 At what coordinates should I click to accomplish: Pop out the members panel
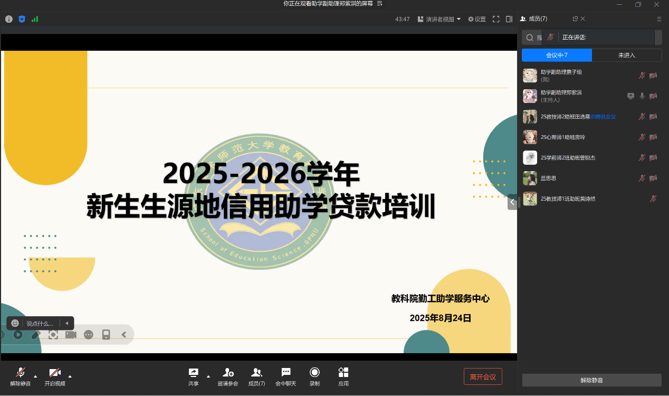click(x=575, y=18)
